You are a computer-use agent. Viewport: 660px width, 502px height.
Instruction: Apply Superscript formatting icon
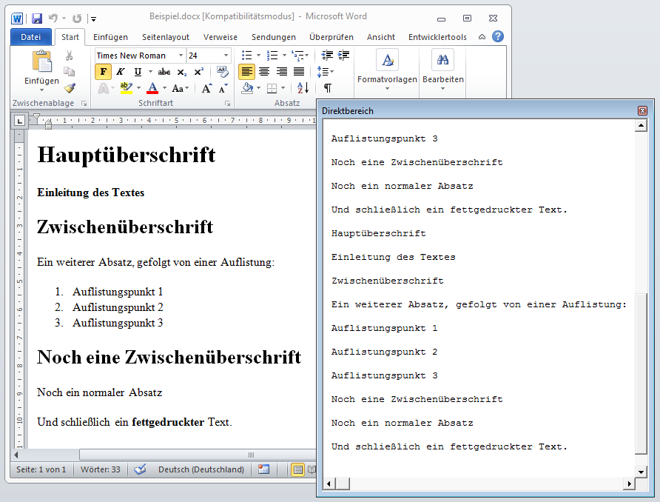(x=199, y=71)
